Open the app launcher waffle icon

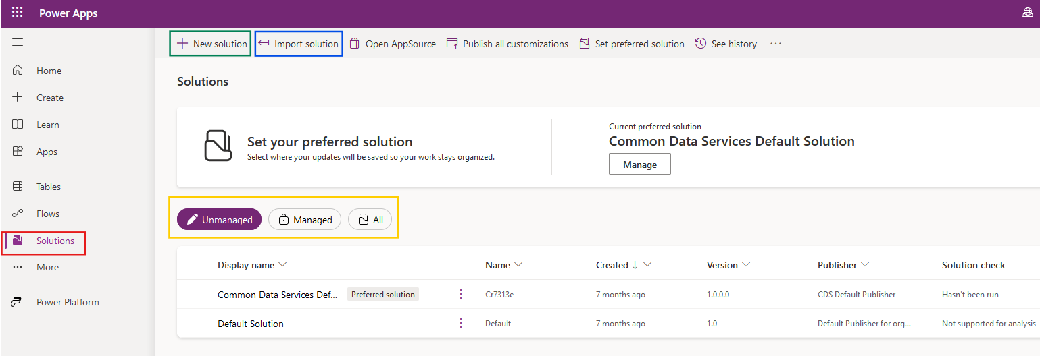click(18, 13)
